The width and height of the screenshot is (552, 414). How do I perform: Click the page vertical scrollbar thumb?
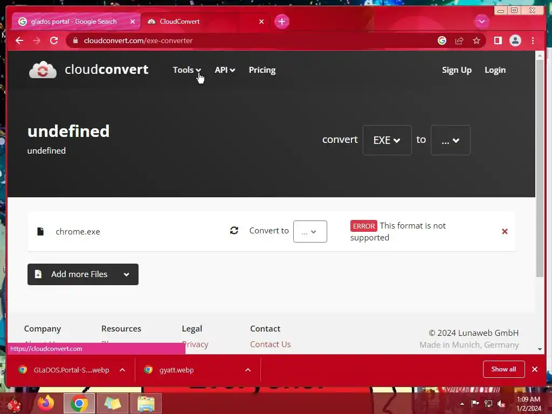(540, 168)
